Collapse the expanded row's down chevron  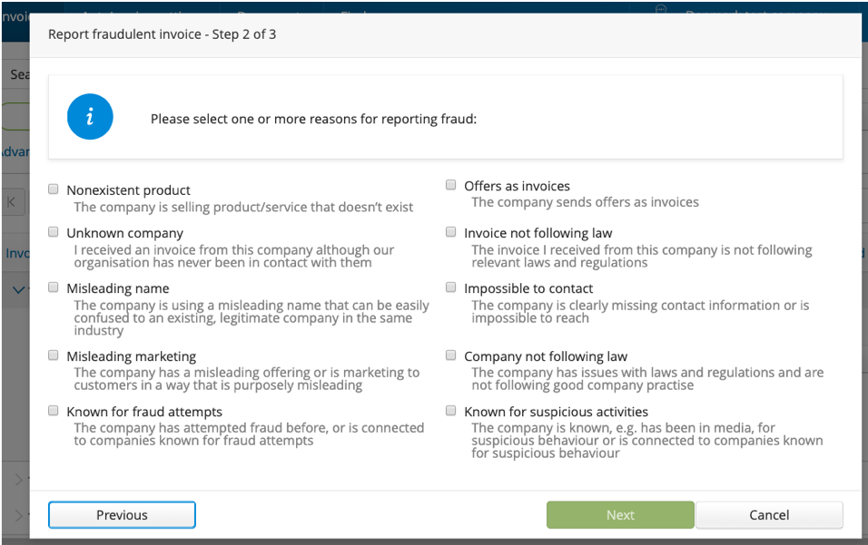18,288
